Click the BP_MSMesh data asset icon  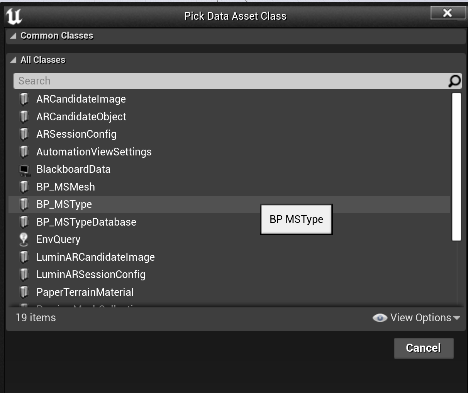tap(24, 187)
